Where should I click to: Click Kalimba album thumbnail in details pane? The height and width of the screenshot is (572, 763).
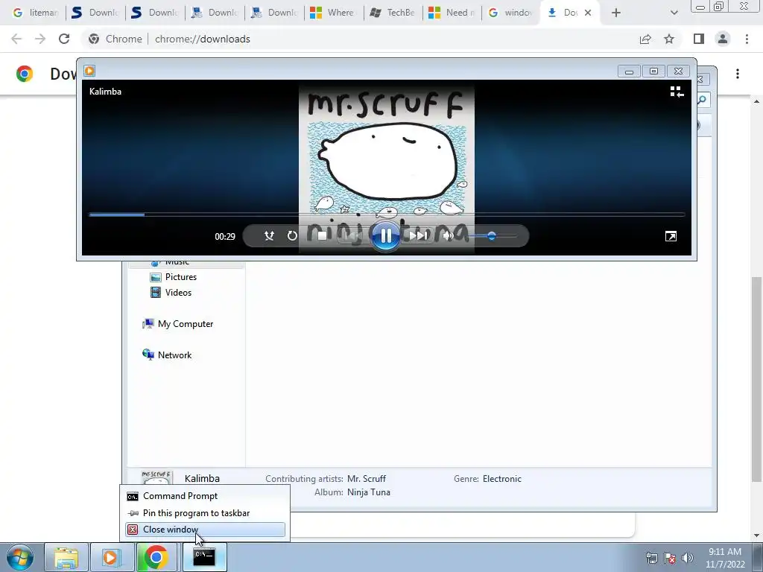pyautogui.click(x=156, y=477)
